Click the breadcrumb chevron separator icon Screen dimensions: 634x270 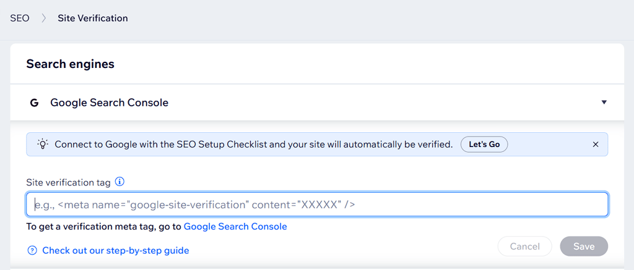pyautogui.click(x=44, y=18)
